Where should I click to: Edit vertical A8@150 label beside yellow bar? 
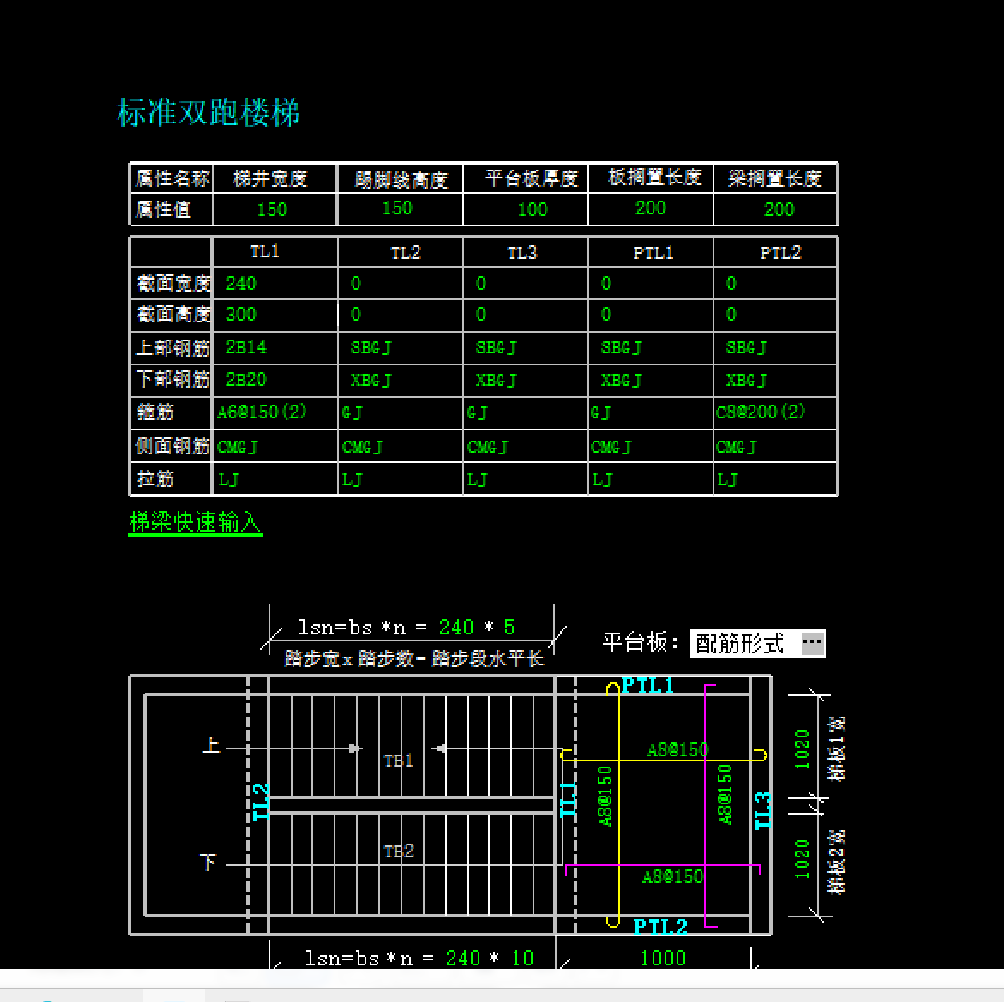[x=605, y=796]
